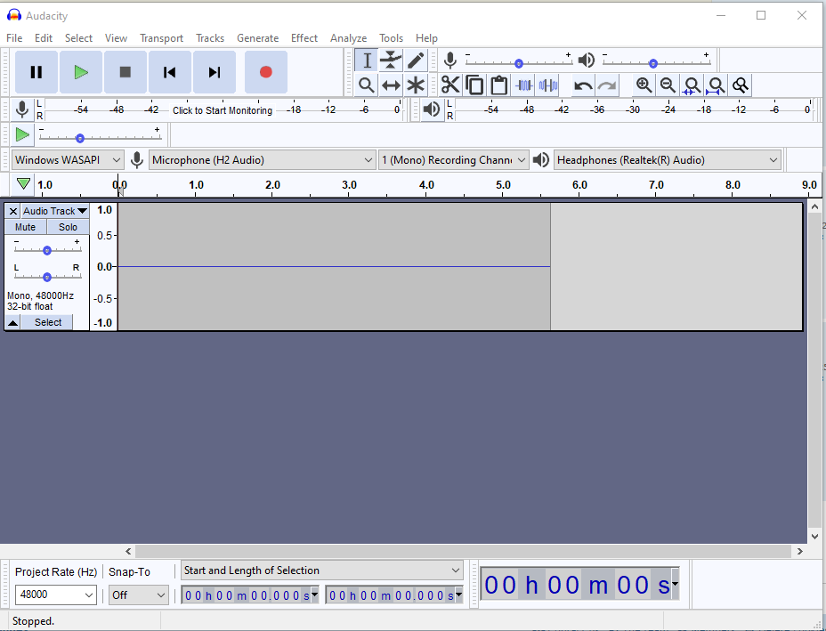Select the Multi-Tool asterisk icon
This screenshot has width=826, height=631.
tap(416, 85)
